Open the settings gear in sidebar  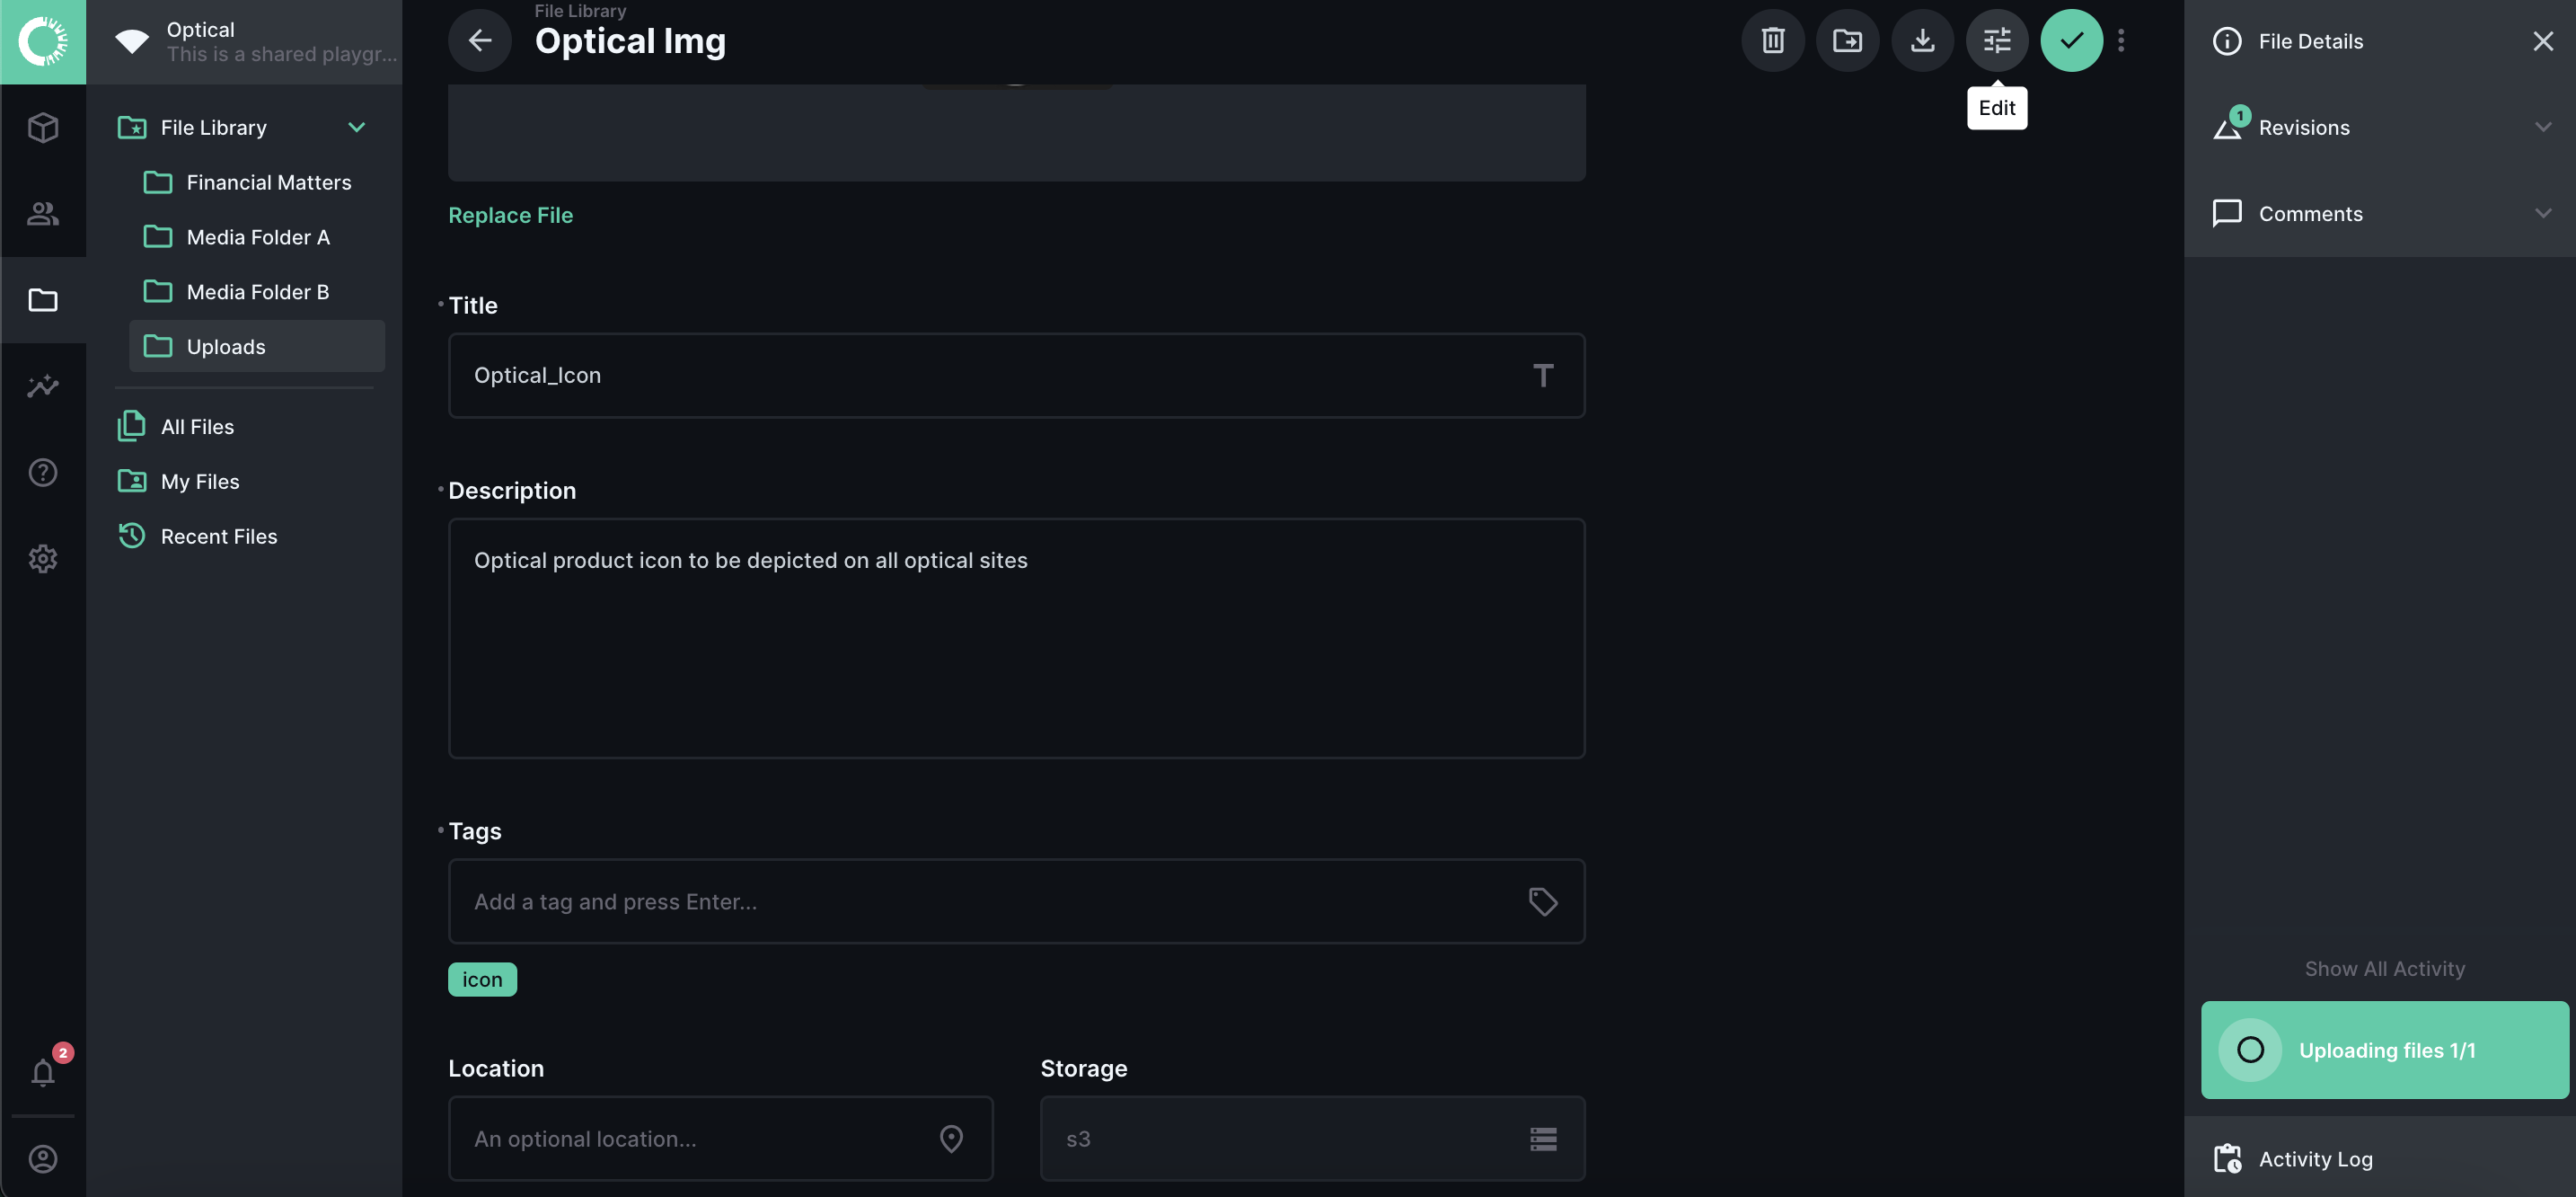pos(43,558)
